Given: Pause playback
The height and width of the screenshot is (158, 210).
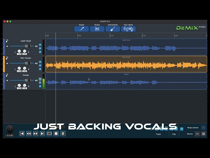Looking at the screenshot, I should 63,134.
